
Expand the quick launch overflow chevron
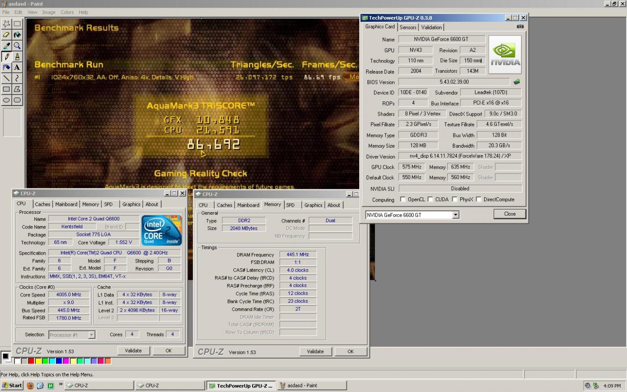61,384
